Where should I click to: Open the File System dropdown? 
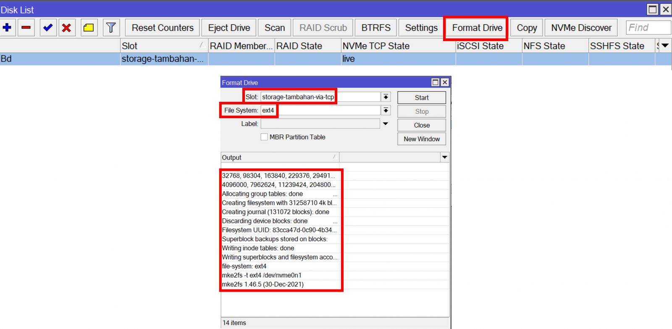click(x=386, y=111)
